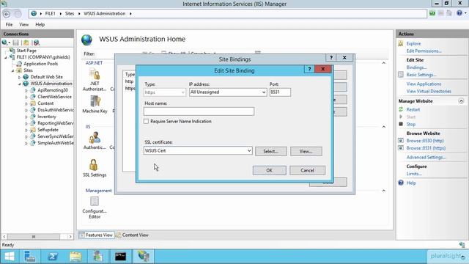Open the File menu
The height and width of the screenshot is (264, 469).
9,24
